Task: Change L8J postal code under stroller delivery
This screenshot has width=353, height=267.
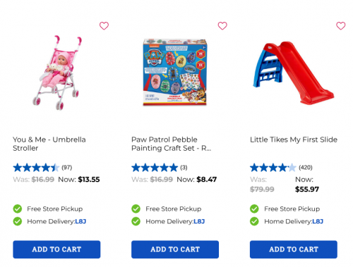Action: pos(80,221)
